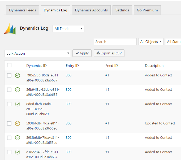Click the Dynamics Log page heading
181x160 pixels.
[x=34, y=28]
